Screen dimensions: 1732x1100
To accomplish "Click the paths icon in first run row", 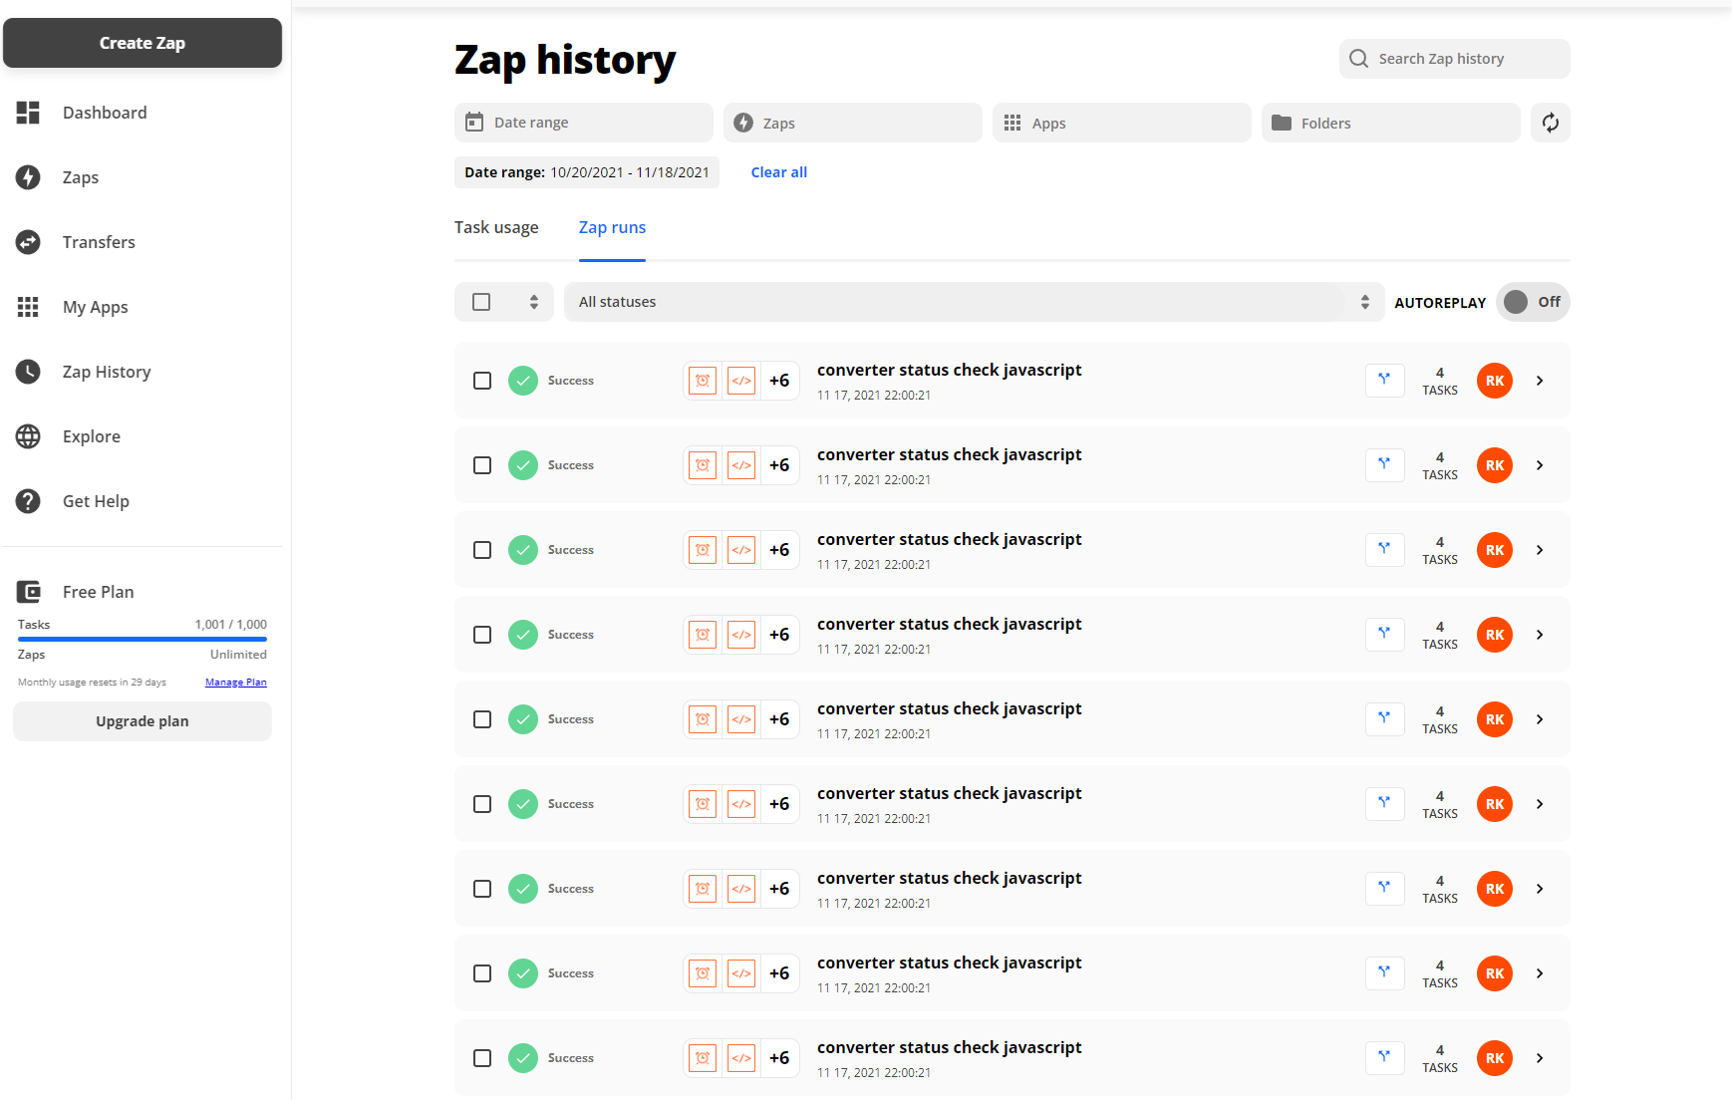I will tap(1384, 380).
